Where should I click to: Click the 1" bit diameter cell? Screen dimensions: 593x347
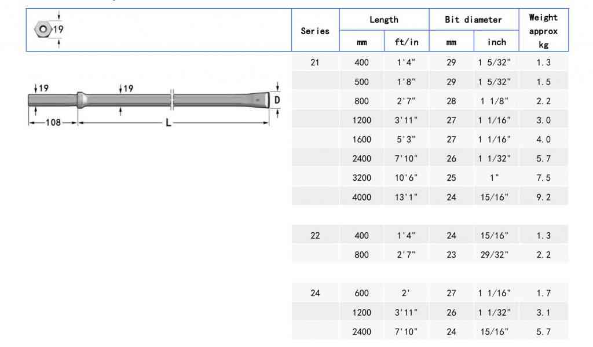tap(495, 177)
